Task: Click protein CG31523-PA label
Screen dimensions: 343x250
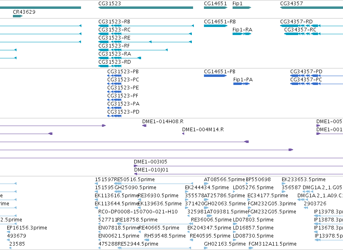Action: coord(123,104)
